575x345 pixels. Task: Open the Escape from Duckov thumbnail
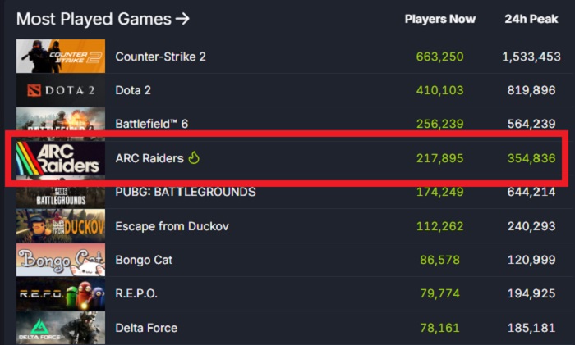pos(61,226)
